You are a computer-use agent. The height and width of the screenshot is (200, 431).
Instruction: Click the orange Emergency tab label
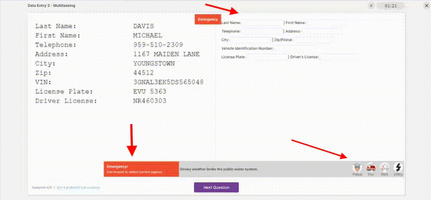click(x=208, y=19)
